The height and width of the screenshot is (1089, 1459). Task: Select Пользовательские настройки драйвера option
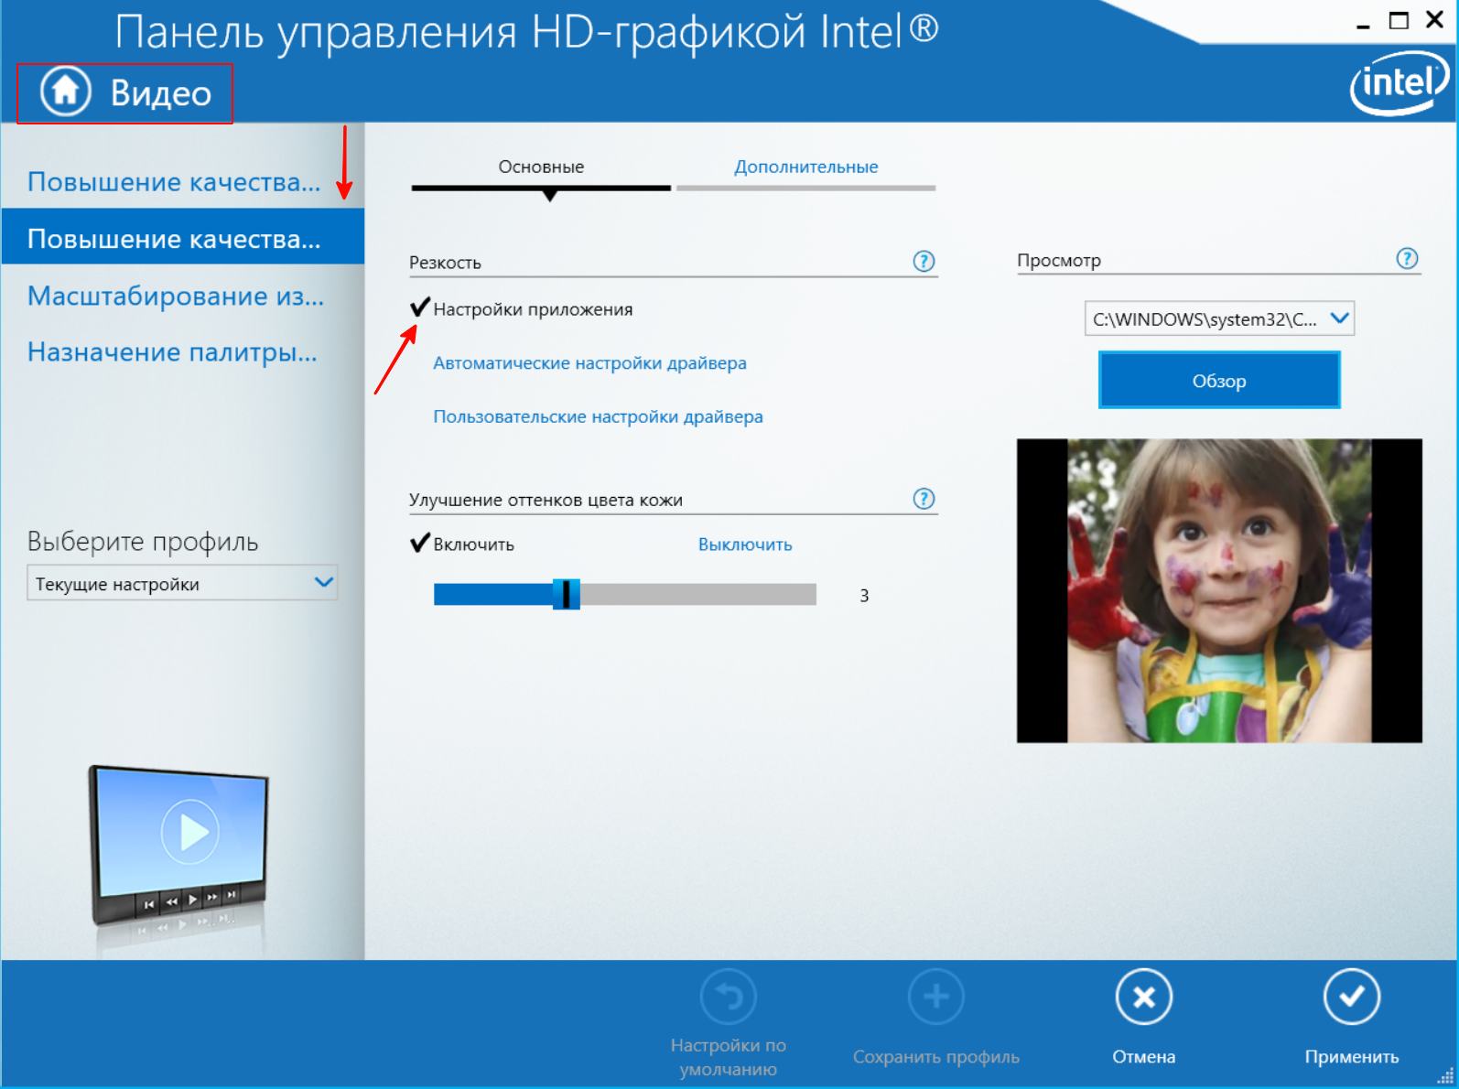point(598,416)
